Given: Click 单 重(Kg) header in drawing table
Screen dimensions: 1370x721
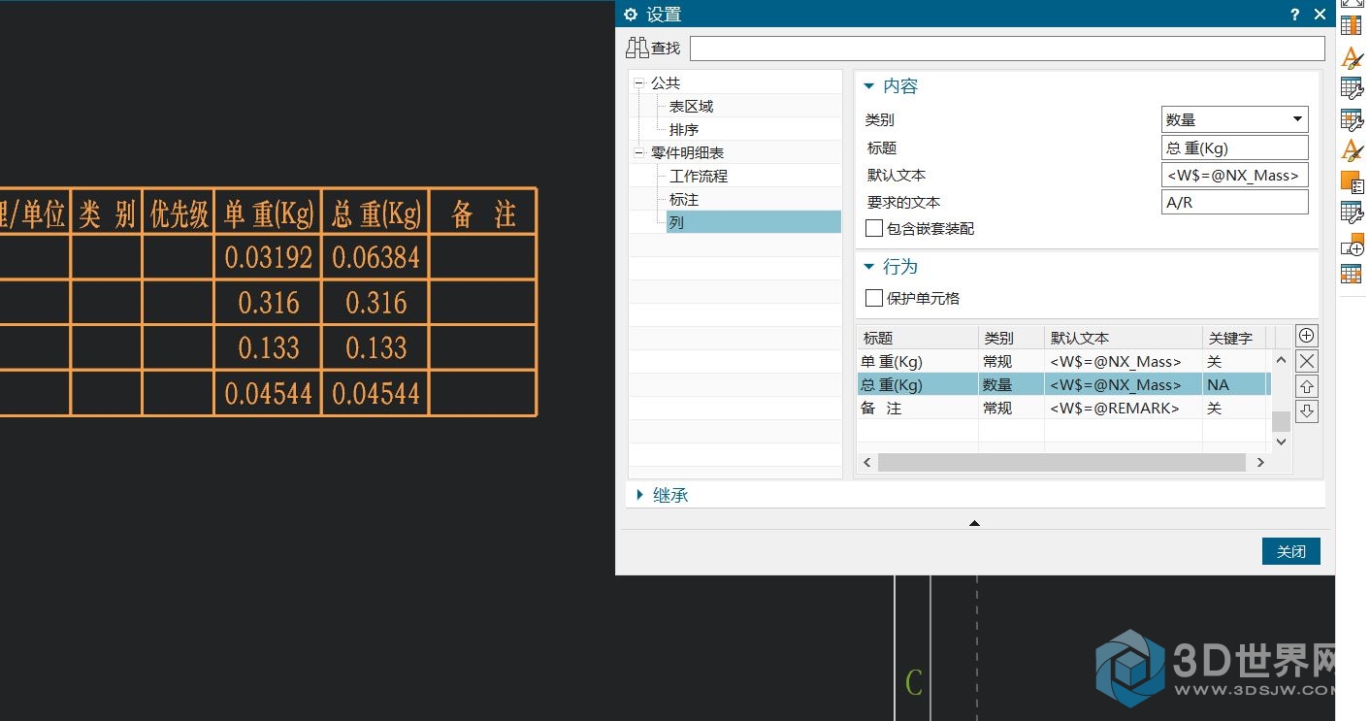Looking at the screenshot, I should pos(269,213).
